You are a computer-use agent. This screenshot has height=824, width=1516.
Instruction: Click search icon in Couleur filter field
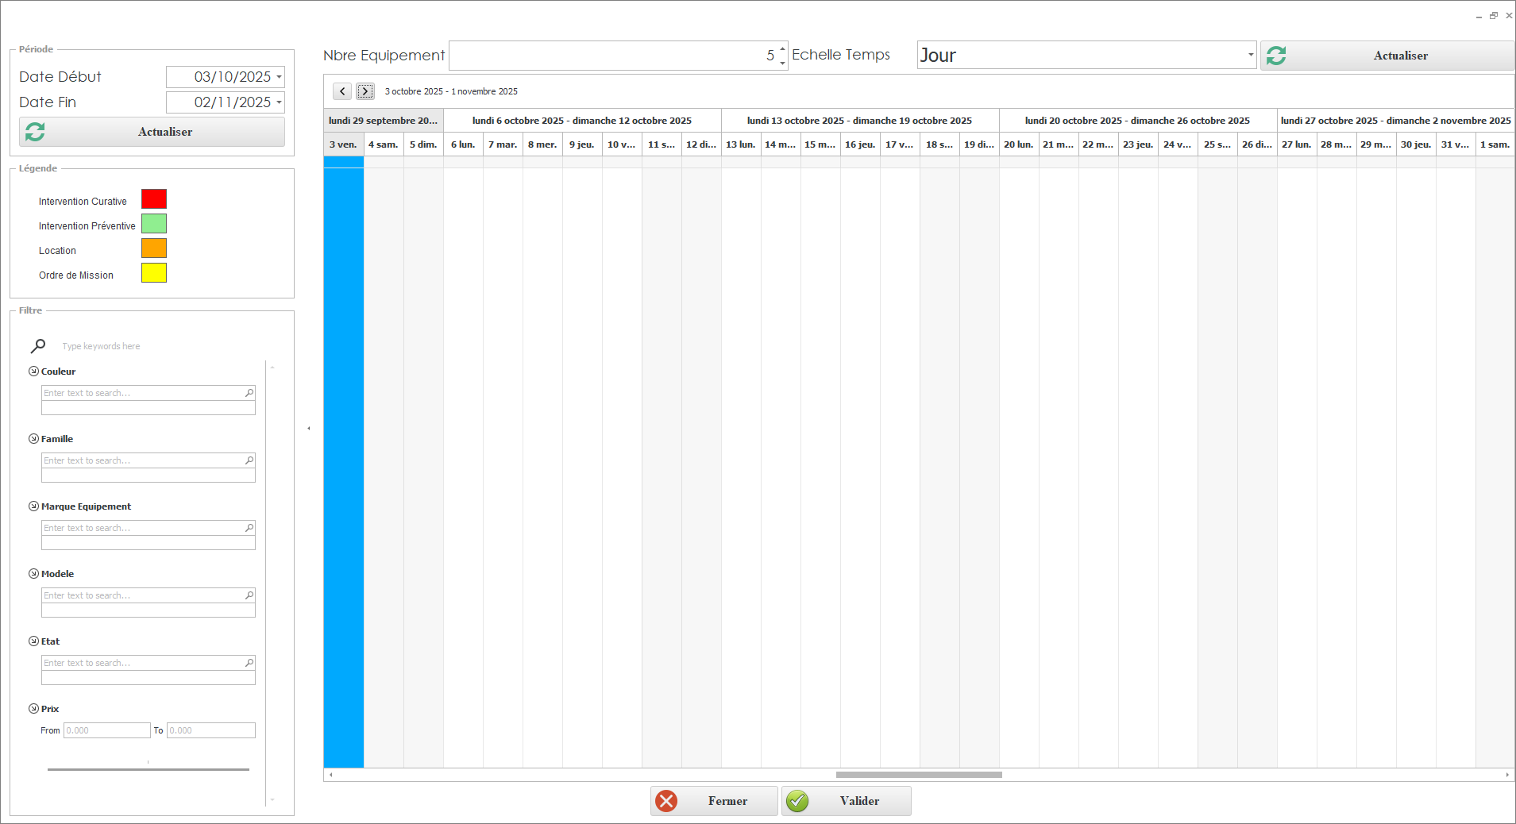coord(249,393)
